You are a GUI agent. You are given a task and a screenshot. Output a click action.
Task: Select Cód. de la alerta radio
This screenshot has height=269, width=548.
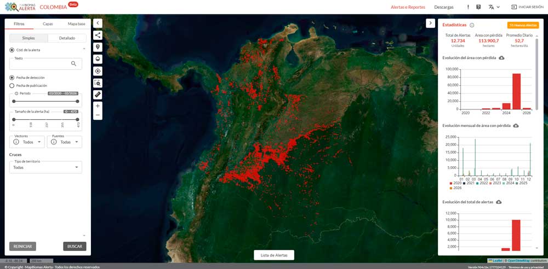tap(12, 50)
